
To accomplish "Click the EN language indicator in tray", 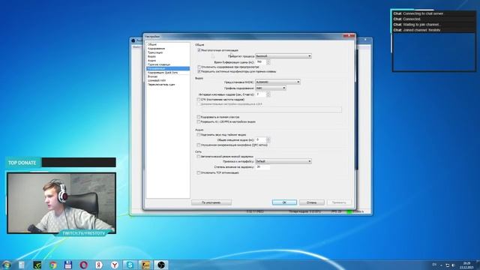I will point(434,265).
